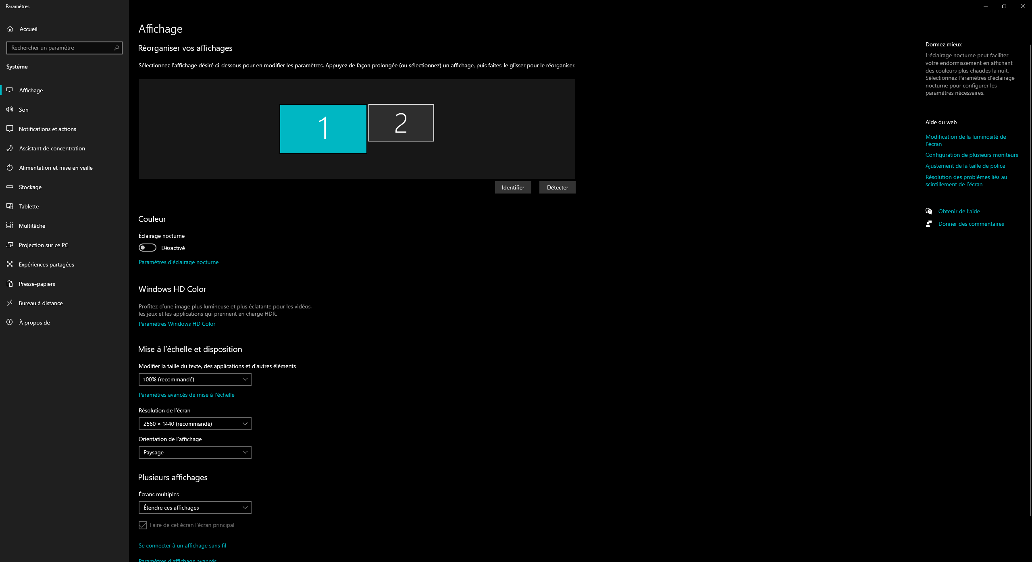1032x562 pixels.
Task: Click the Assistant de concentration moon icon
Action: coord(10,148)
